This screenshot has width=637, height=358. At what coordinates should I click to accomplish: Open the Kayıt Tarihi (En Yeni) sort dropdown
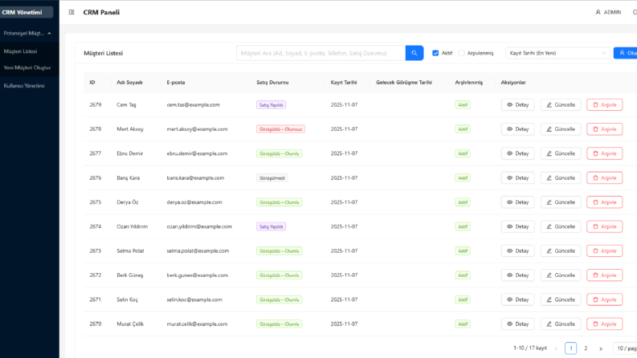coord(557,53)
